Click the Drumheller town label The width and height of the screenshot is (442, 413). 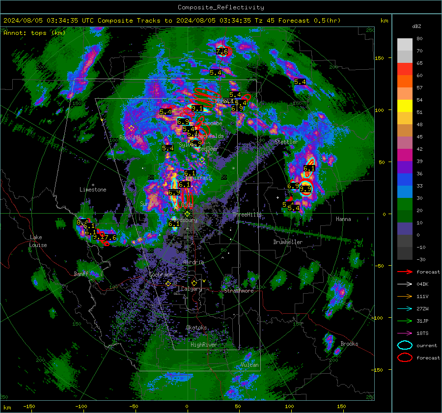click(x=288, y=242)
